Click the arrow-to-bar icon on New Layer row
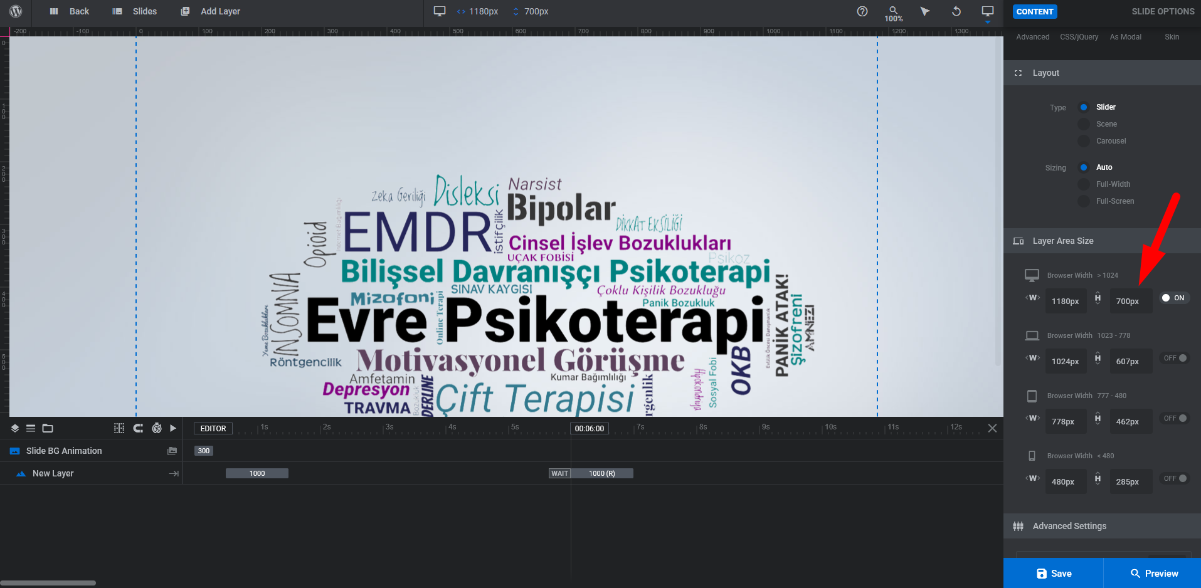 (174, 474)
